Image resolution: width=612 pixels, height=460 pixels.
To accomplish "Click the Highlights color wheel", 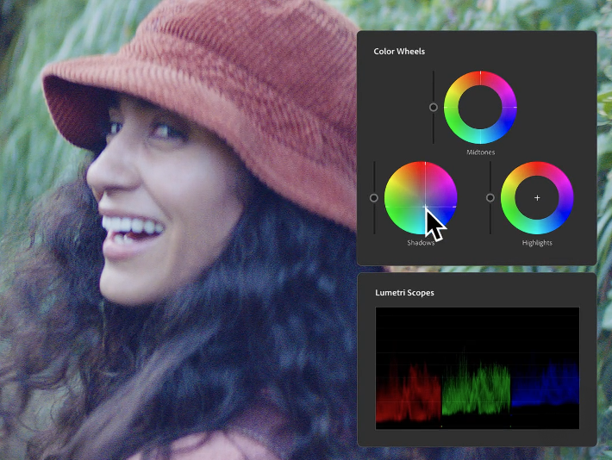I will [537, 198].
